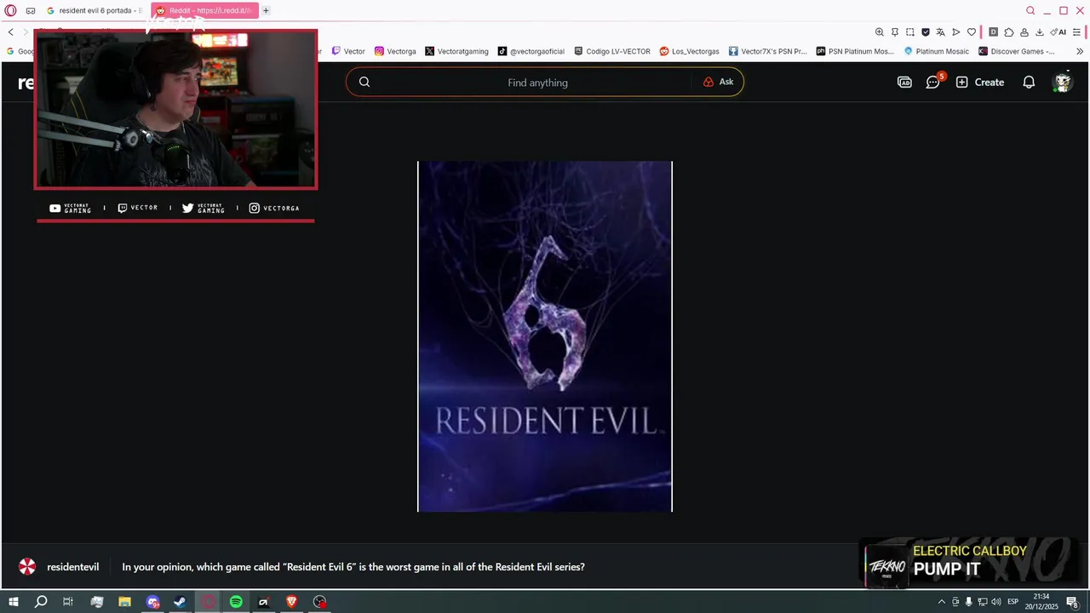Open the send/flow arrow icon
The image size is (1090, 613).
(x=956, y=32)
